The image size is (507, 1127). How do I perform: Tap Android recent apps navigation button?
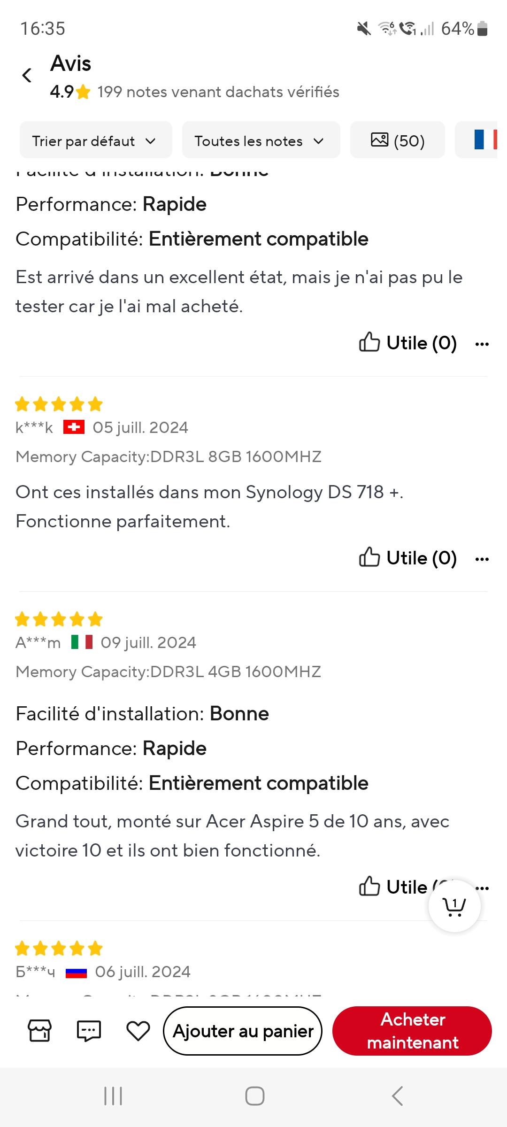click(x=113, y=1096)
